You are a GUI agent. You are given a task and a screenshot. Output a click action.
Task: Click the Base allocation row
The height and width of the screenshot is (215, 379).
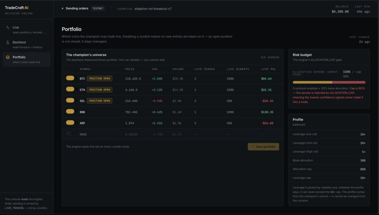[x=329, y=160]
